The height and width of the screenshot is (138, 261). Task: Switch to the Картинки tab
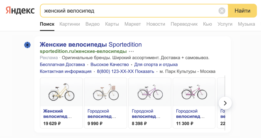(x=69, y=24)
